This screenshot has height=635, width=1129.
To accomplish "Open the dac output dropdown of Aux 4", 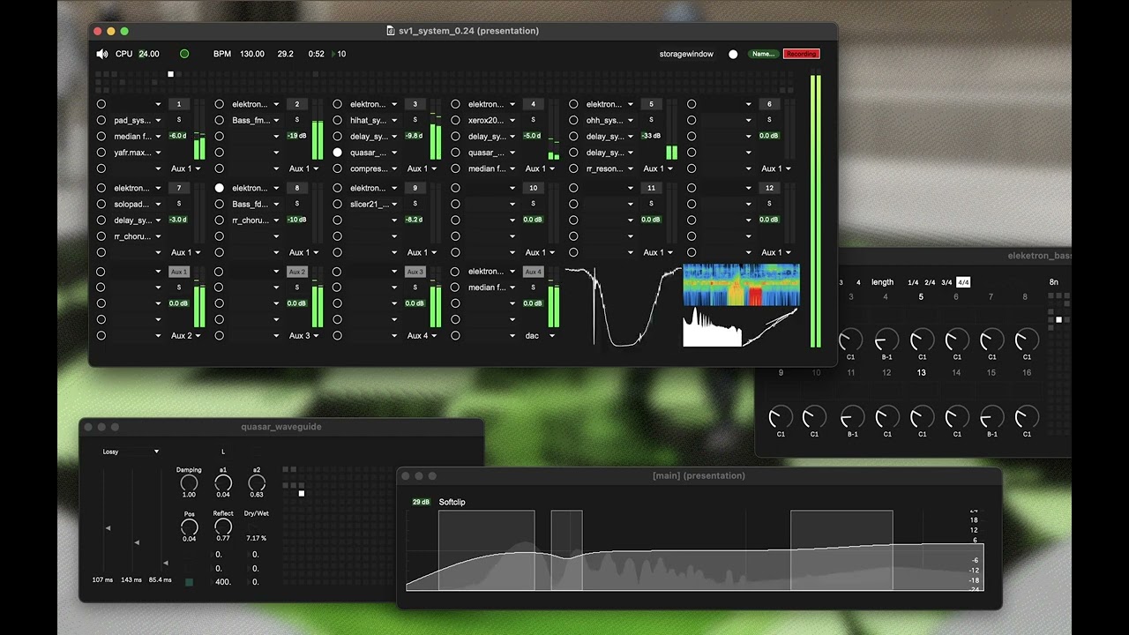I will 540,335.
